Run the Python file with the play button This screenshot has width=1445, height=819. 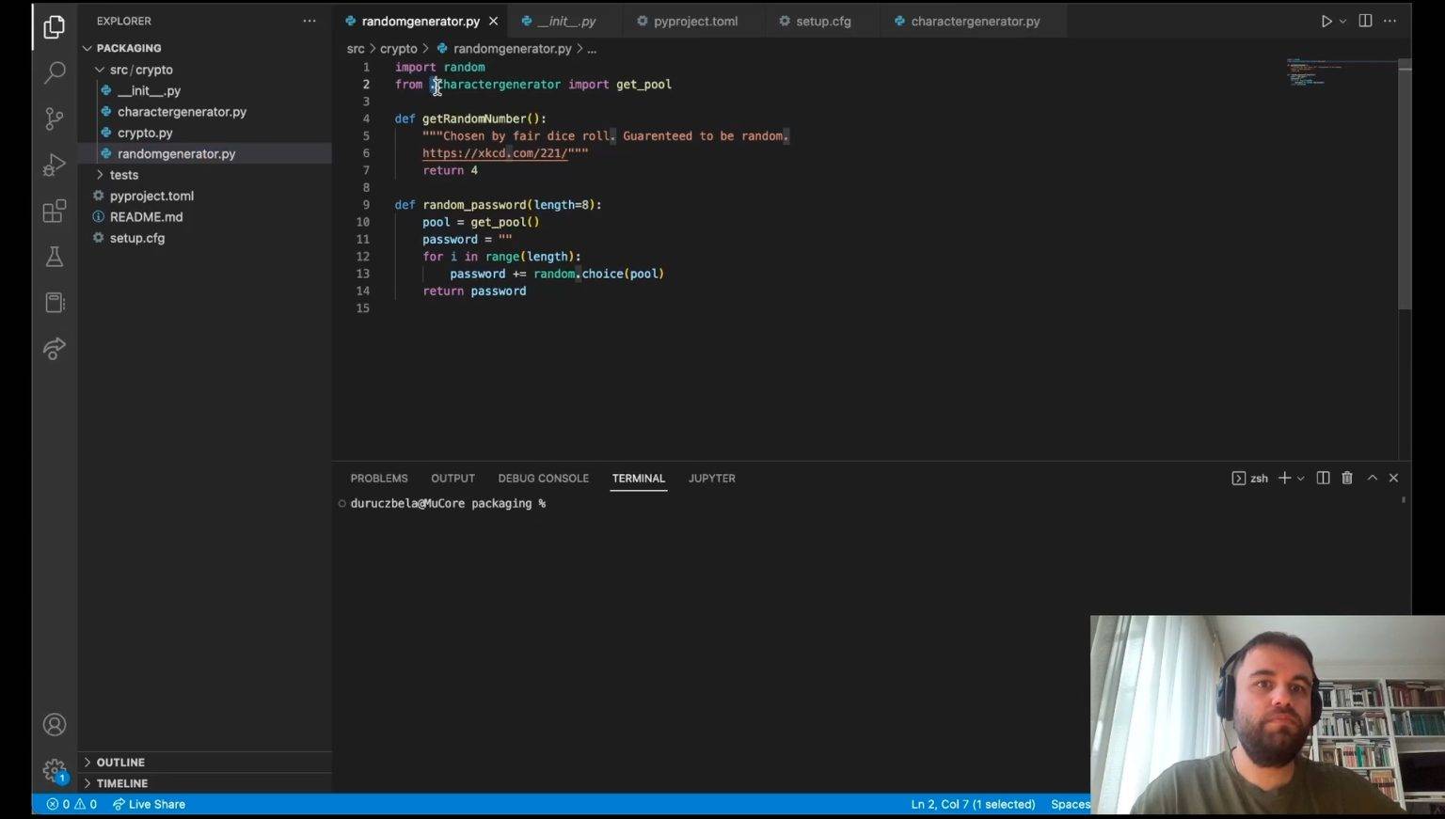click(x=1326, y=21)
